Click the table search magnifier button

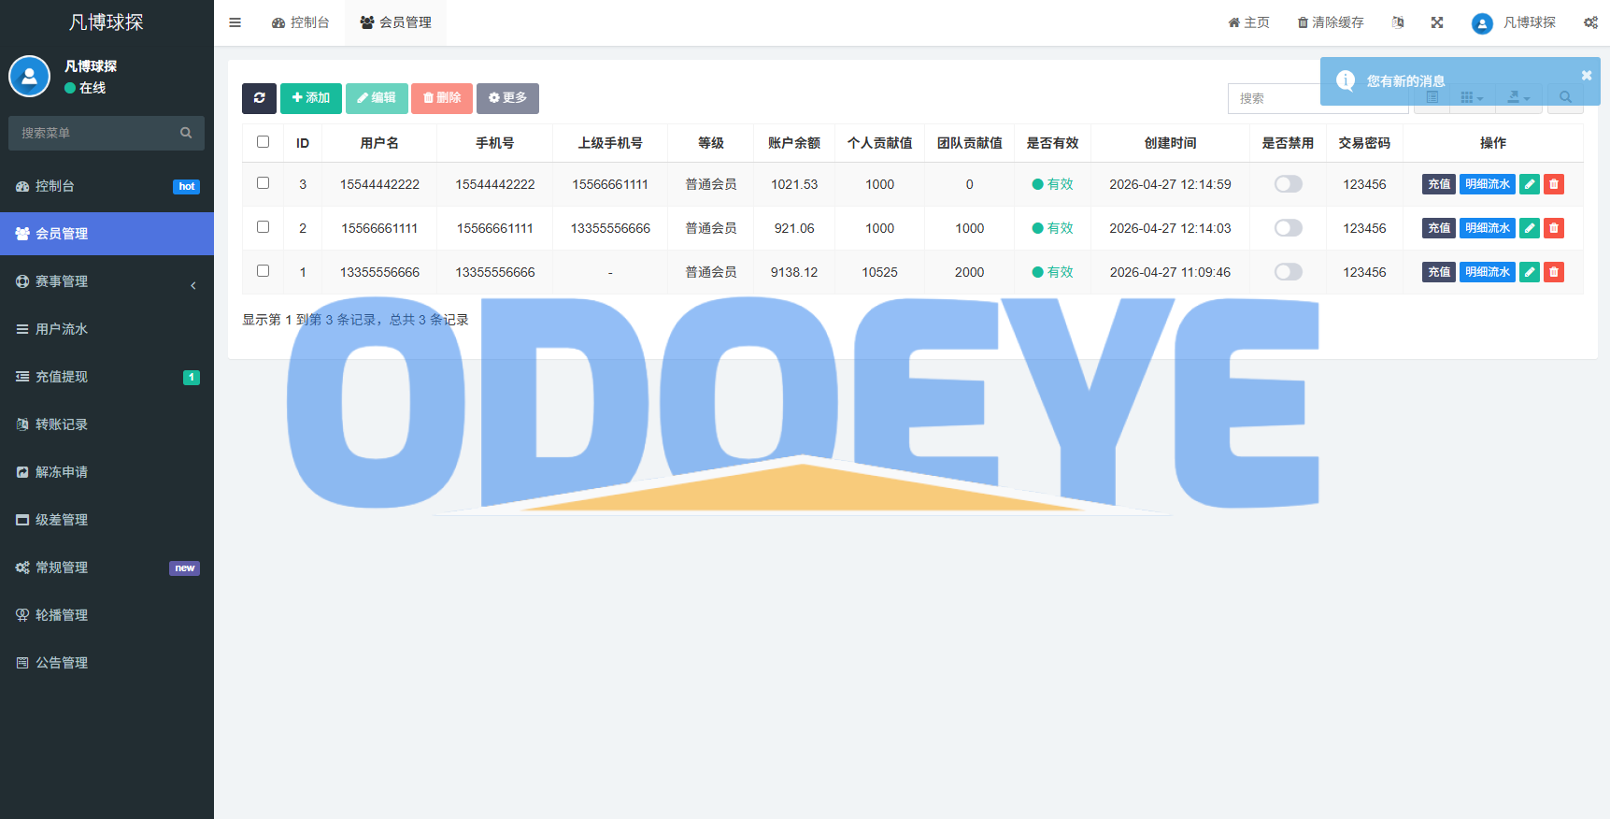1565,98
